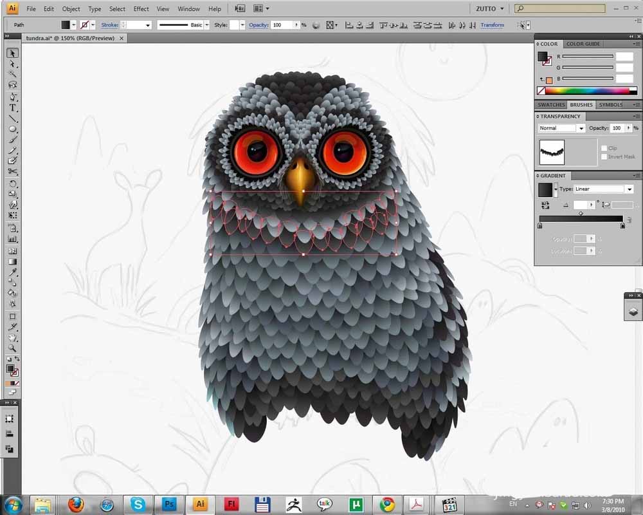Open Firefox from the taskbar
This screenshot has height=515, width=643.
(76, 504)
